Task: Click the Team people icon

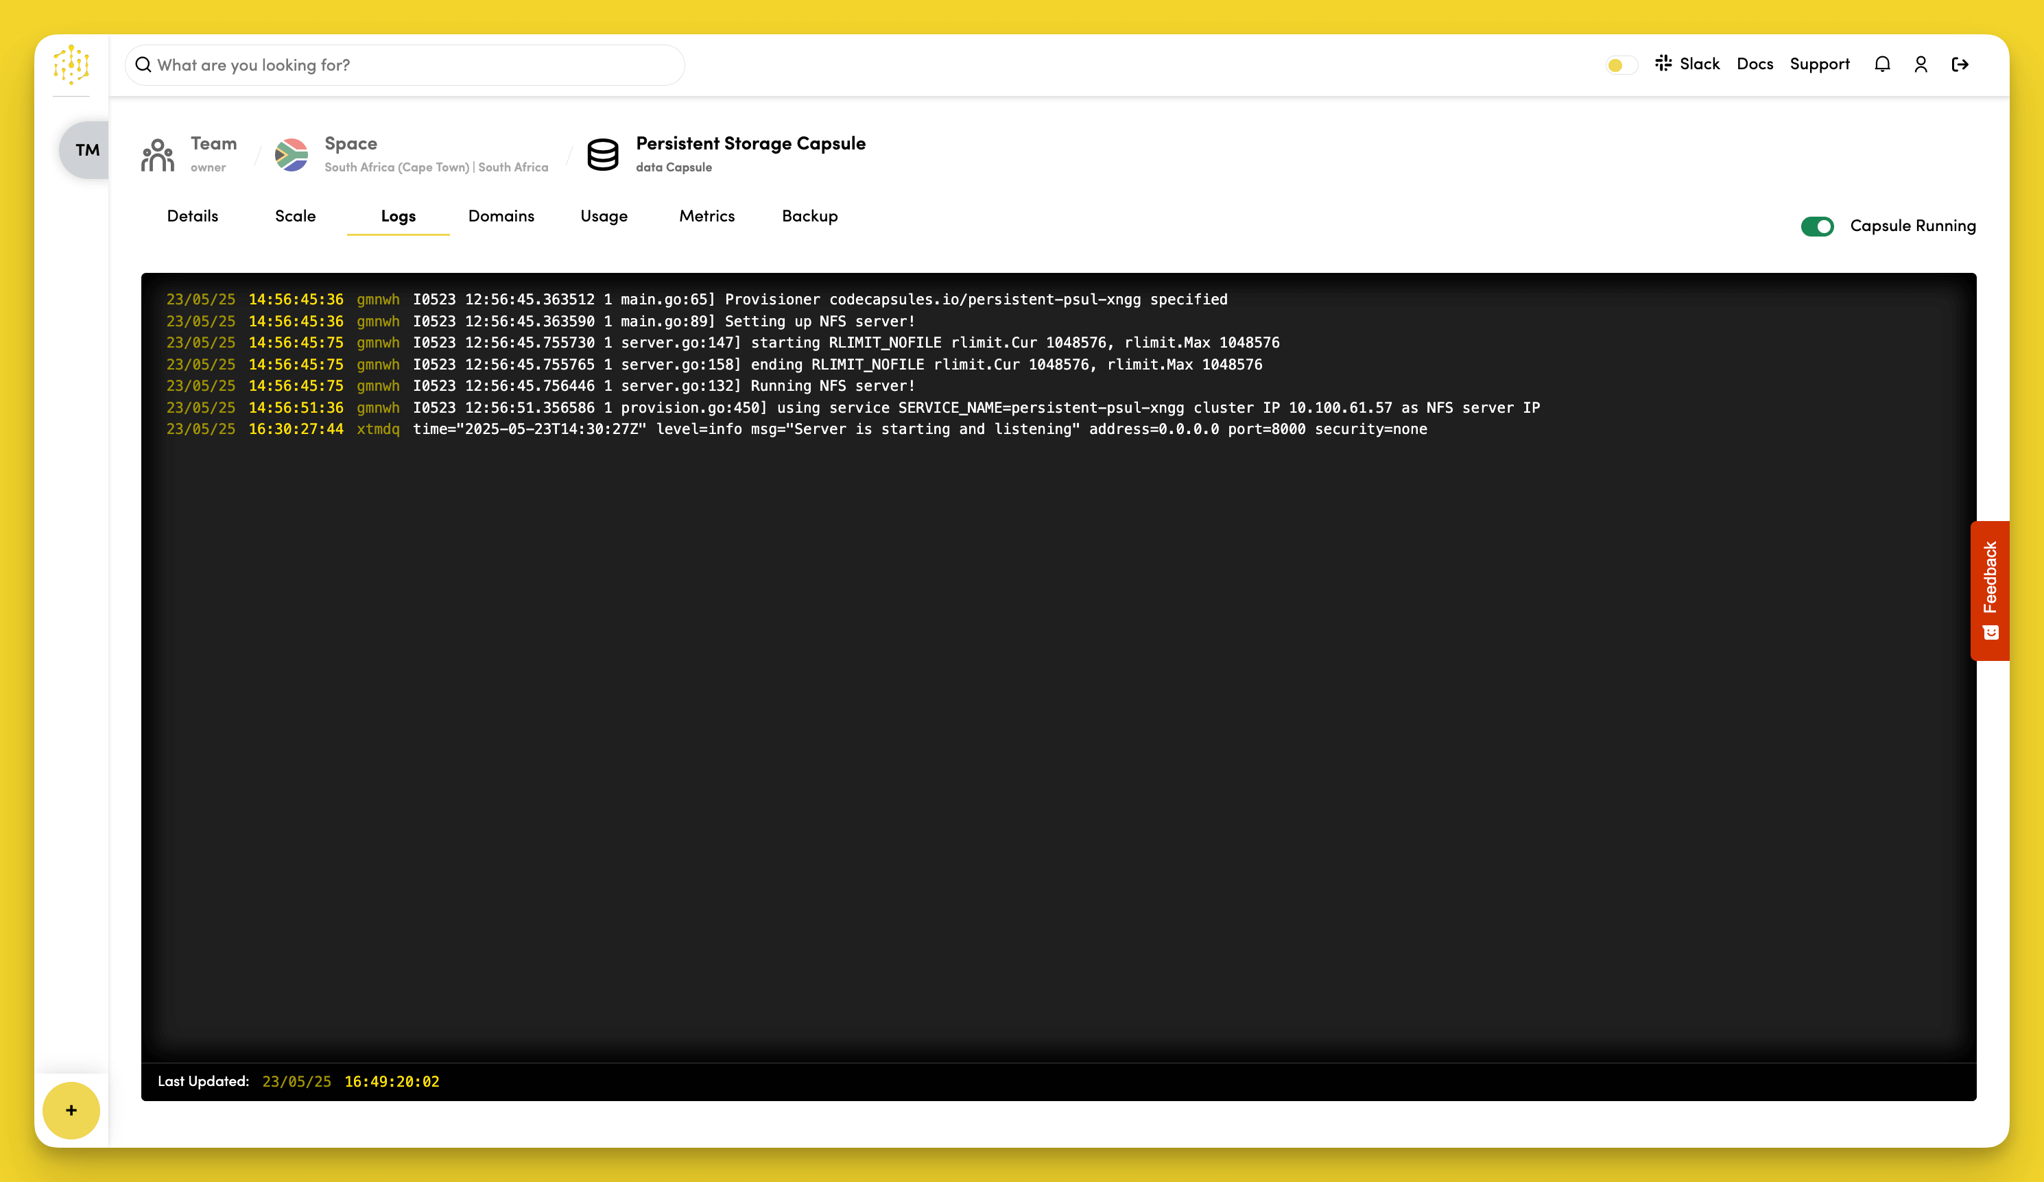Action: coord(157,154)
